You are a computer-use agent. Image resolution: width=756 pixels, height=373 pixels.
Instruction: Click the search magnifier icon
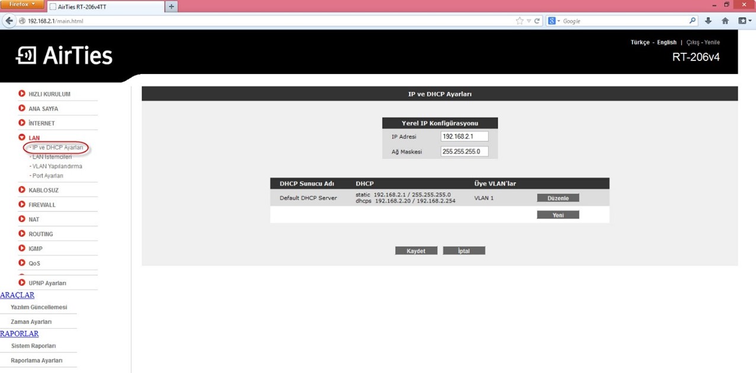(693, 21)
